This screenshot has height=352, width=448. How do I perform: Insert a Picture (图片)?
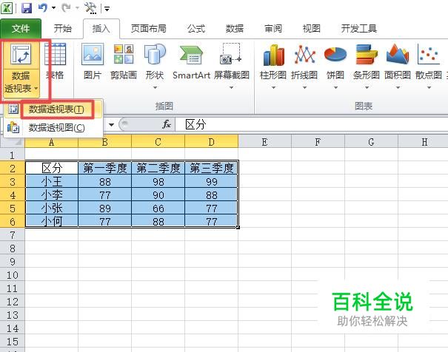click(x=93, y=61)
